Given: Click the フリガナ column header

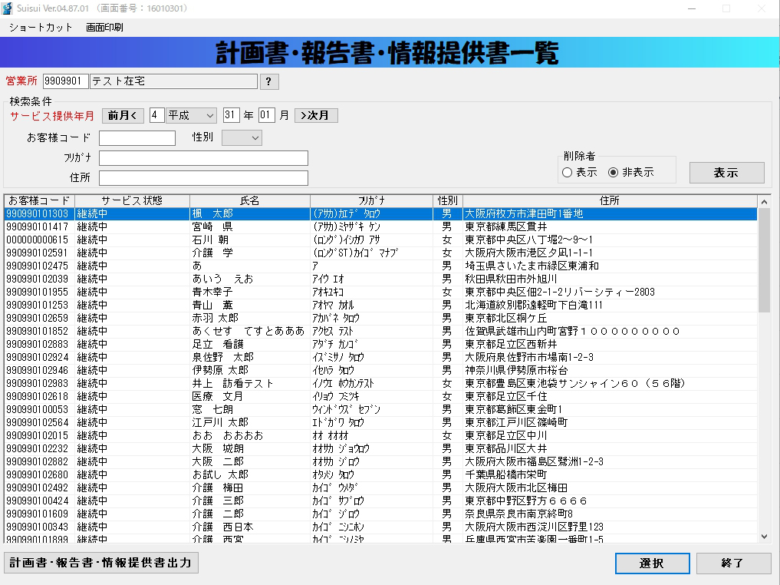Looking at the screenshot, I should [372, 200].
